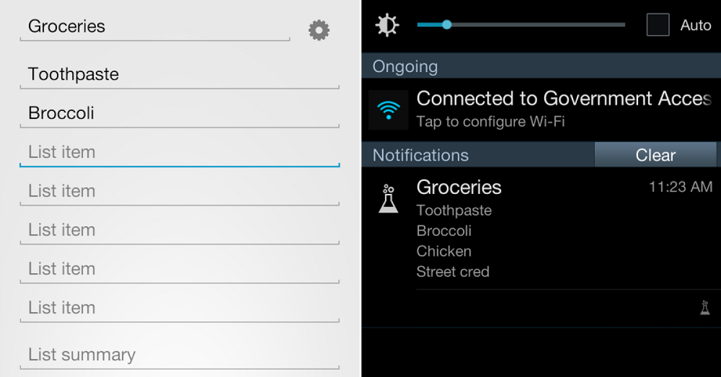Screen dimensions: 721x377
Task: Tap the brightness sun icon
Action: pyautogui.click(x=386, y=25)
